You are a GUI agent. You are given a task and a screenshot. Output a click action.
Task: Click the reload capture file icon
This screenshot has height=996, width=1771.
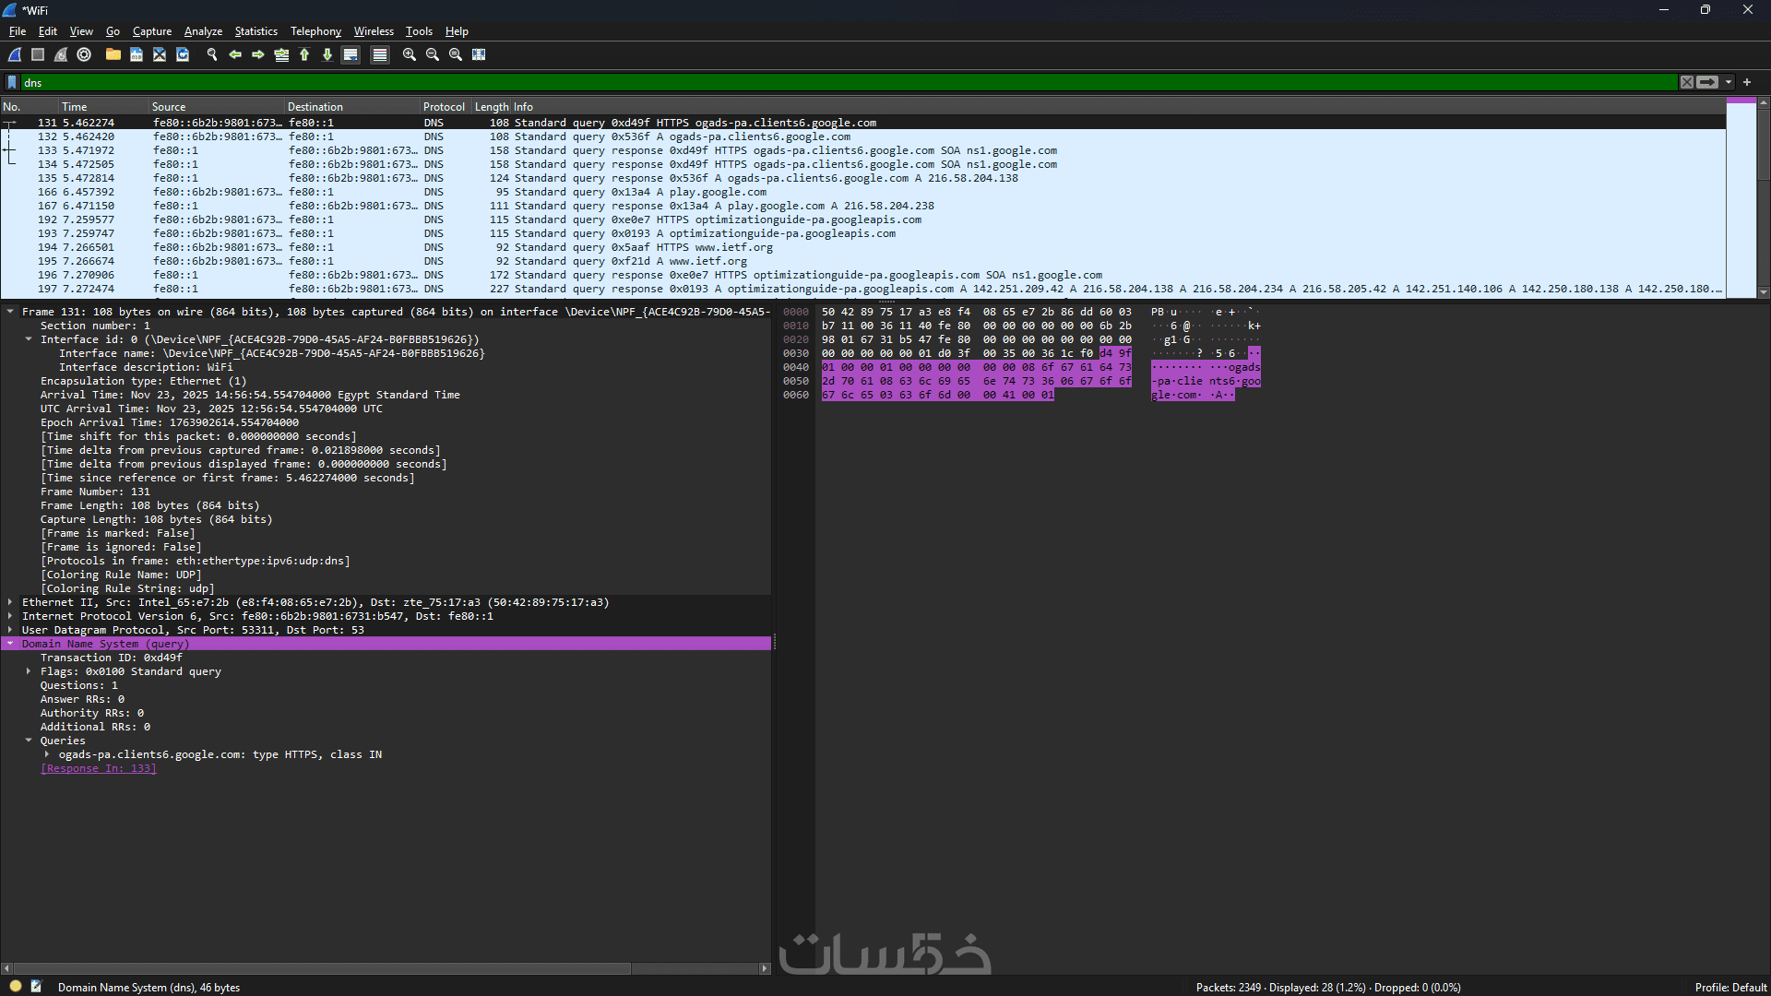tap(183, 55)
